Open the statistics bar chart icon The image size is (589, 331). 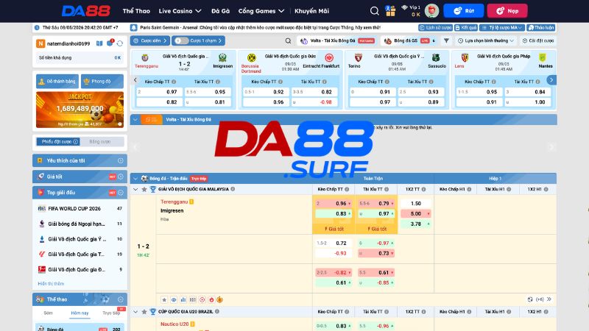(x=183, y=299)
